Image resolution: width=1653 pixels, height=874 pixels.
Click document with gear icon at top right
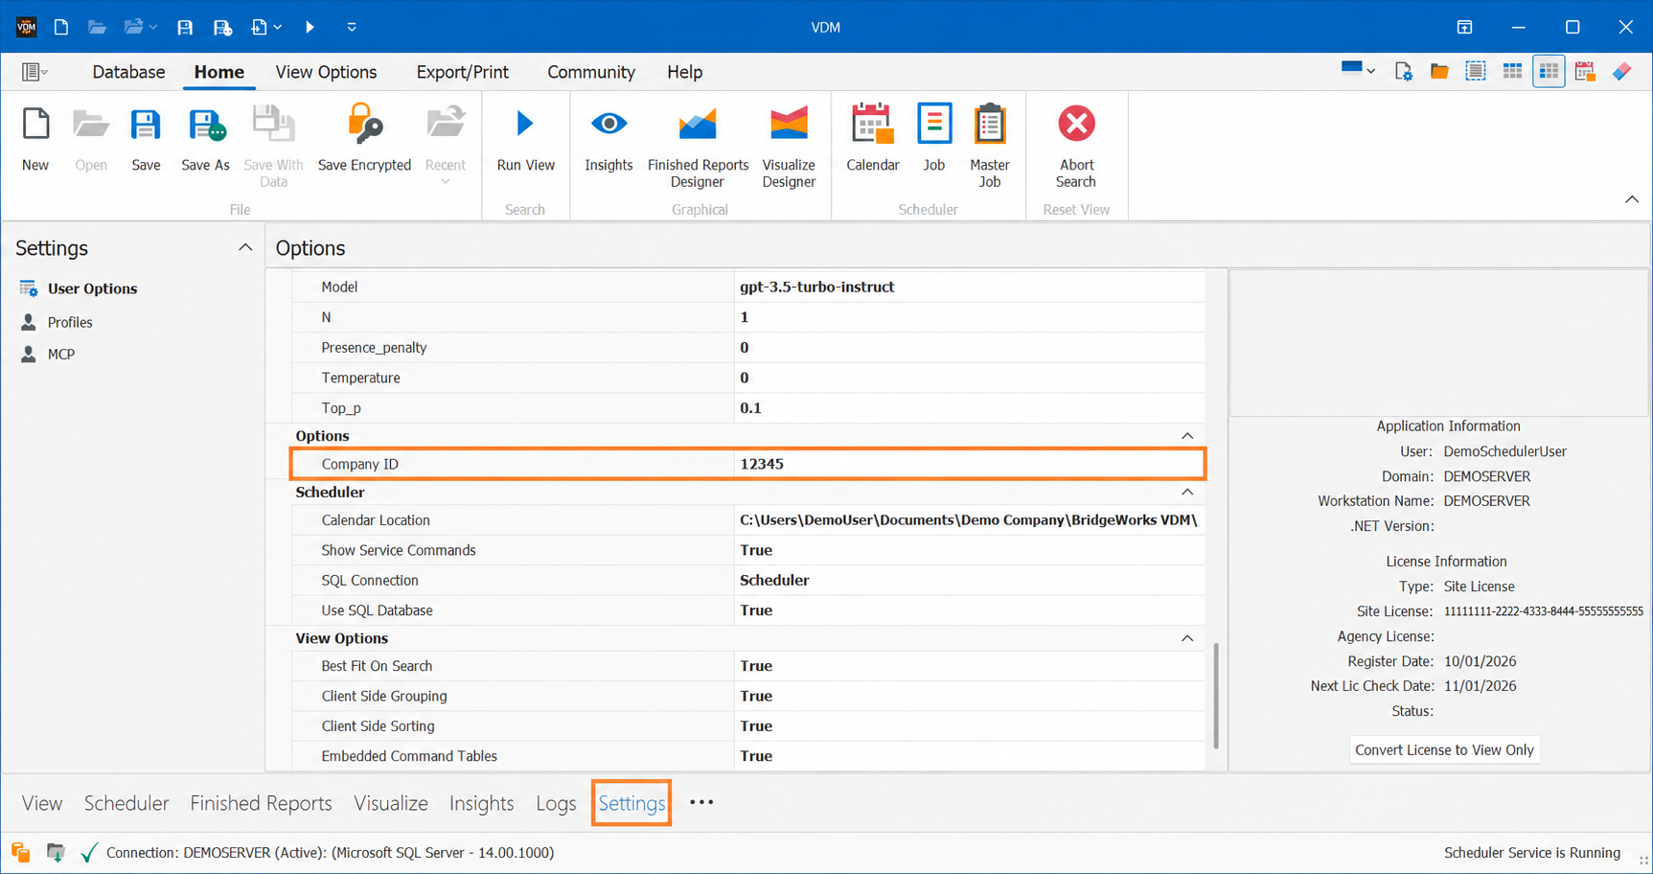1404,71
